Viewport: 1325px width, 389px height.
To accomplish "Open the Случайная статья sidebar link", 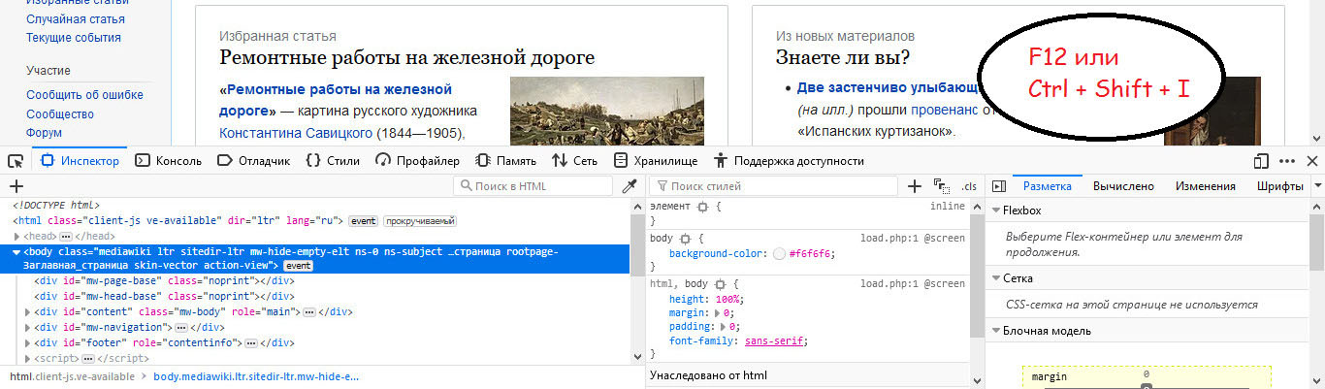I will (76, 19).
